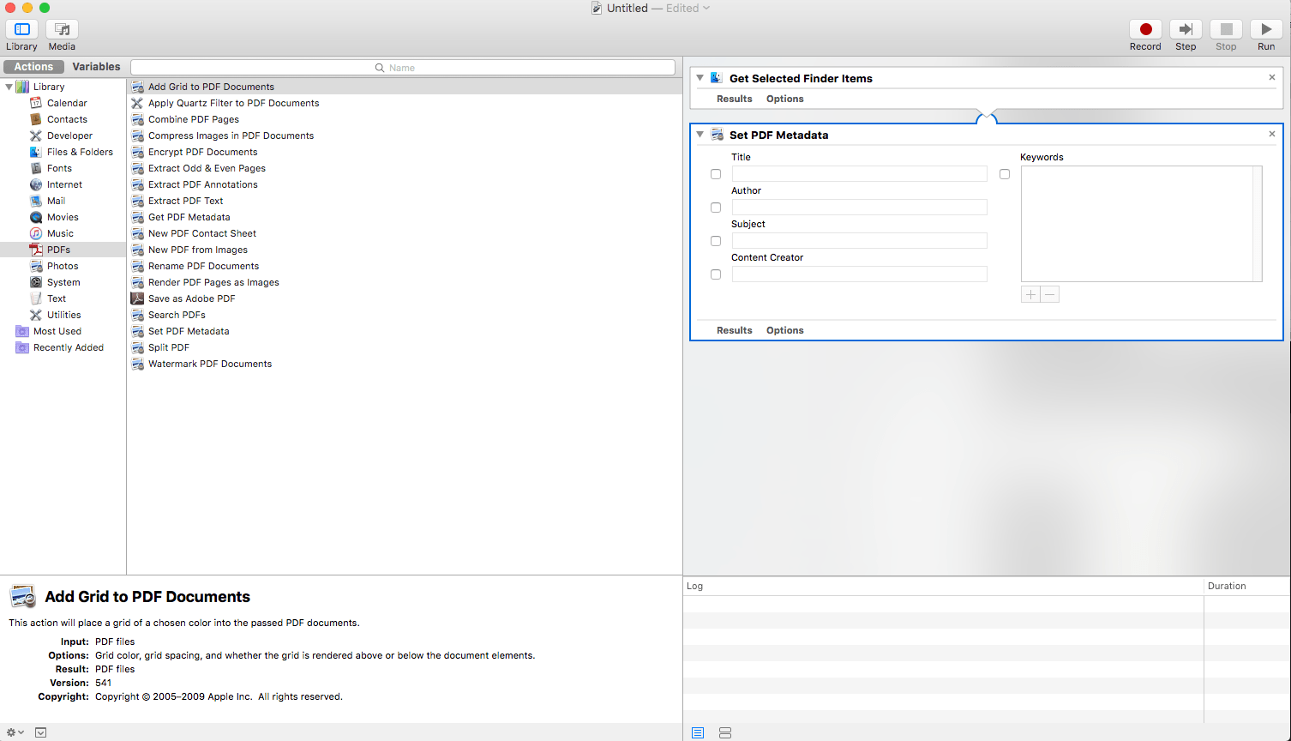This screenshot has height=741, width=1291.
Task: Select the Utilities category icon
Action: pyautogui.click(x=36, y=315)
